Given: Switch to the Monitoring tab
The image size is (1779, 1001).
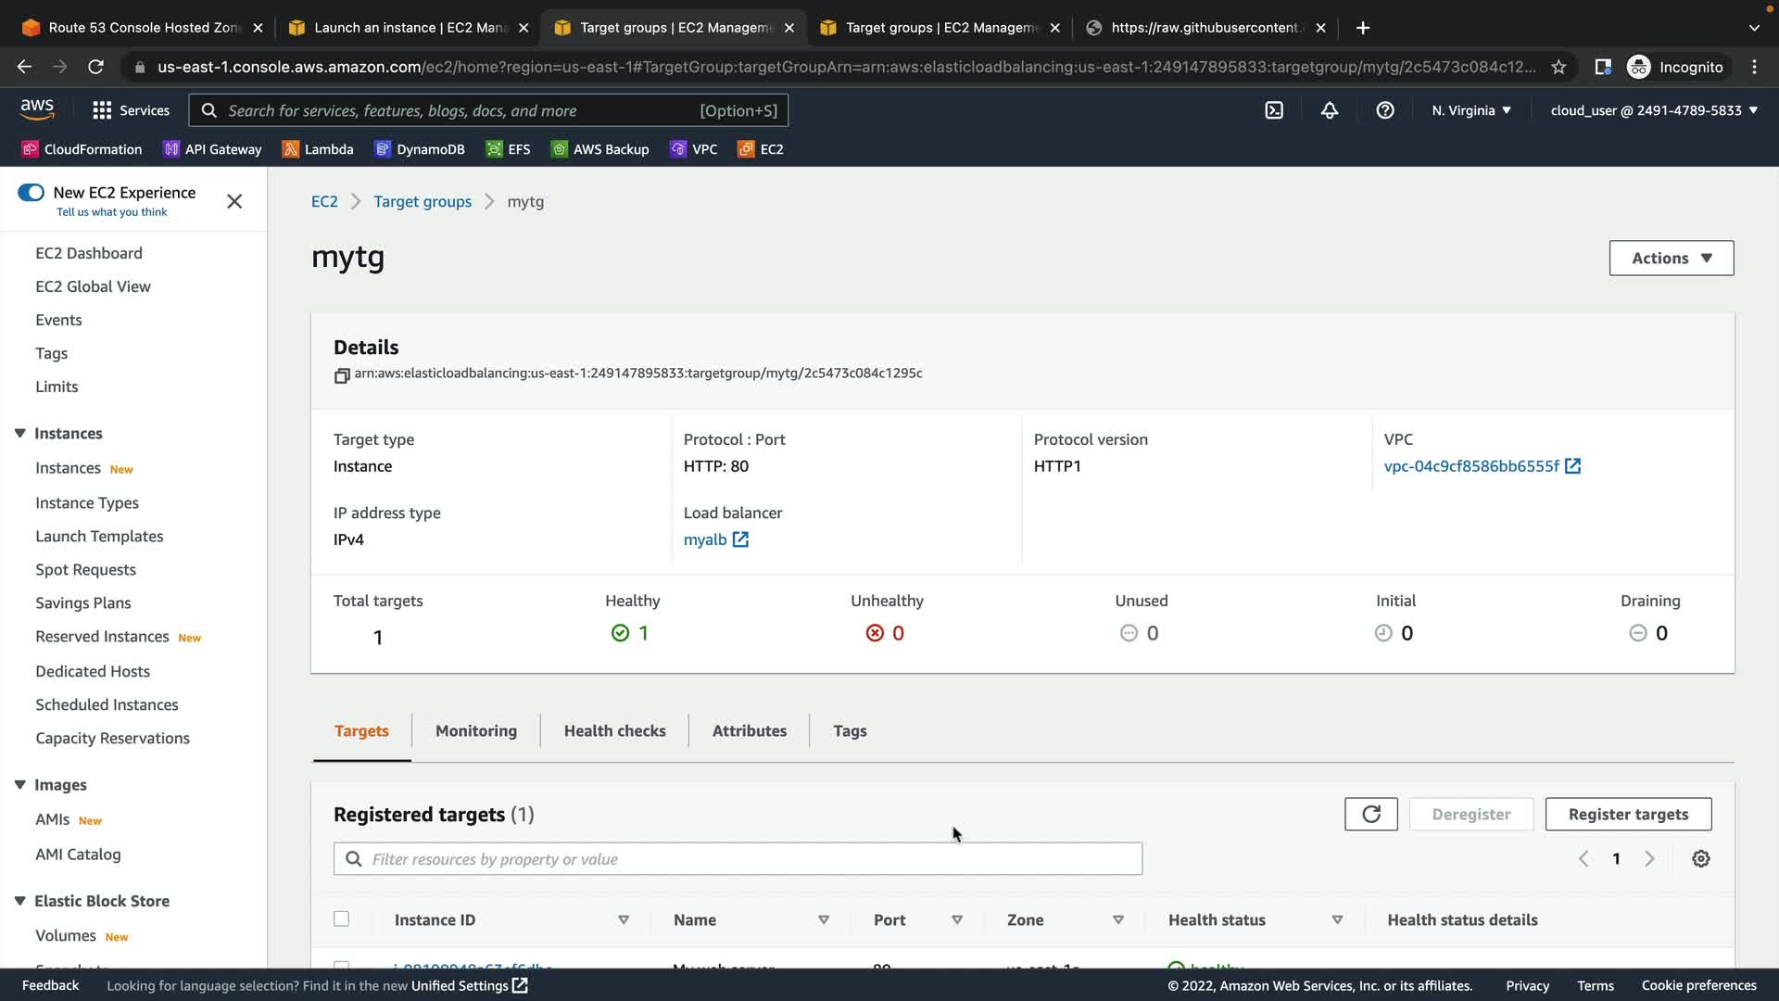Looking at the screenshot, I should click(x=475, y=731).
